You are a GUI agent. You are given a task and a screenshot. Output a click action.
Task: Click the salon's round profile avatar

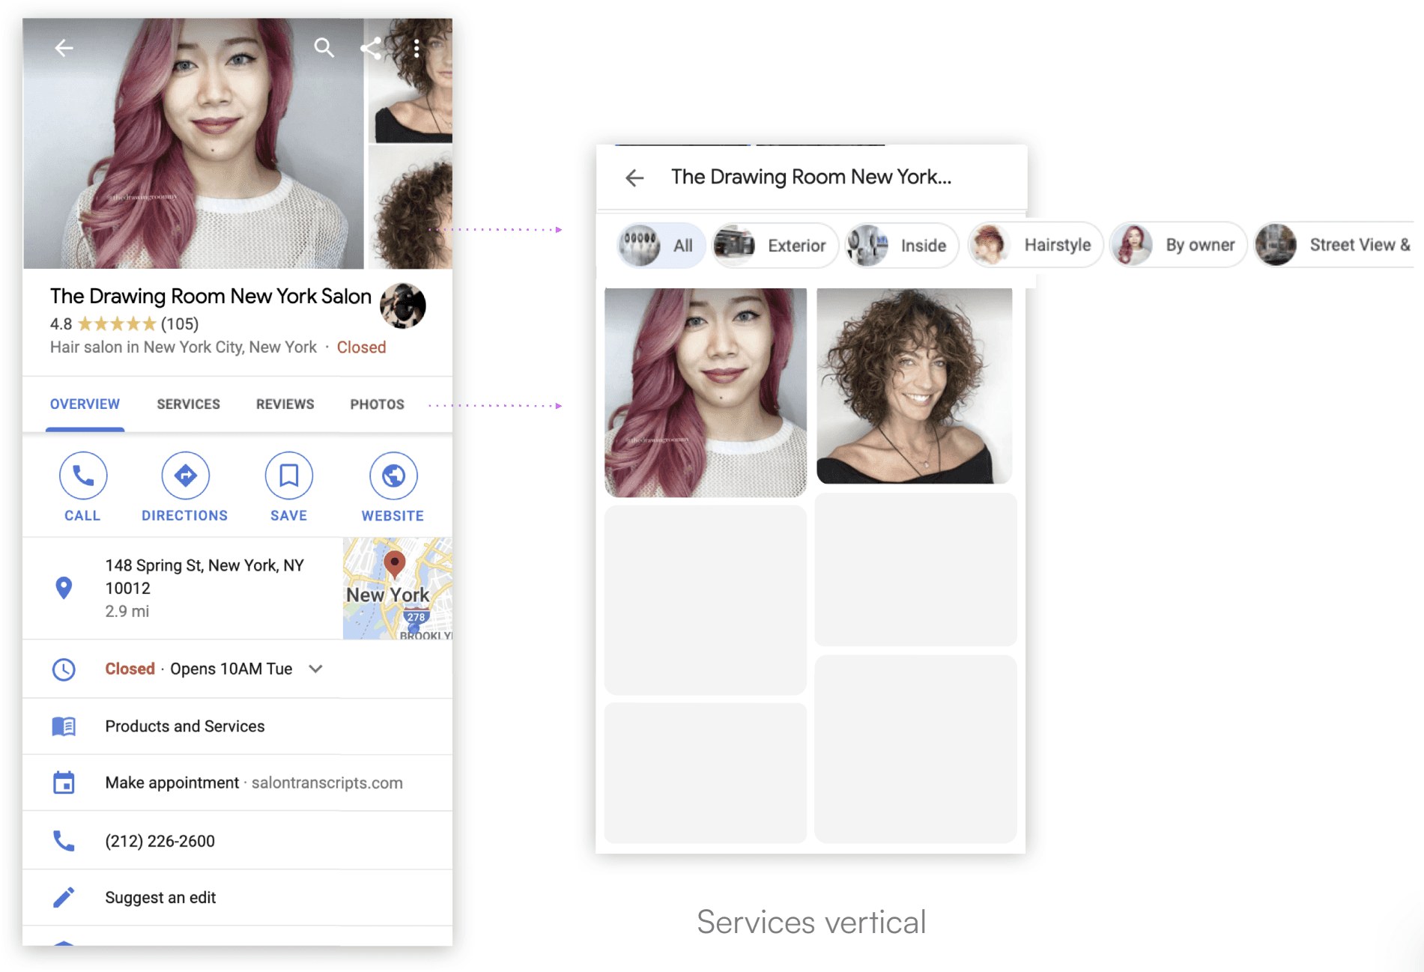tap(403, 306)
